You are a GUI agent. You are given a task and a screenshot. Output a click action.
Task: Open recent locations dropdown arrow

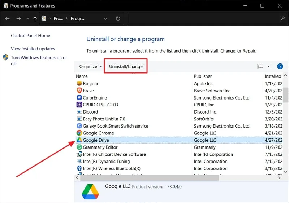pos(27,19)
